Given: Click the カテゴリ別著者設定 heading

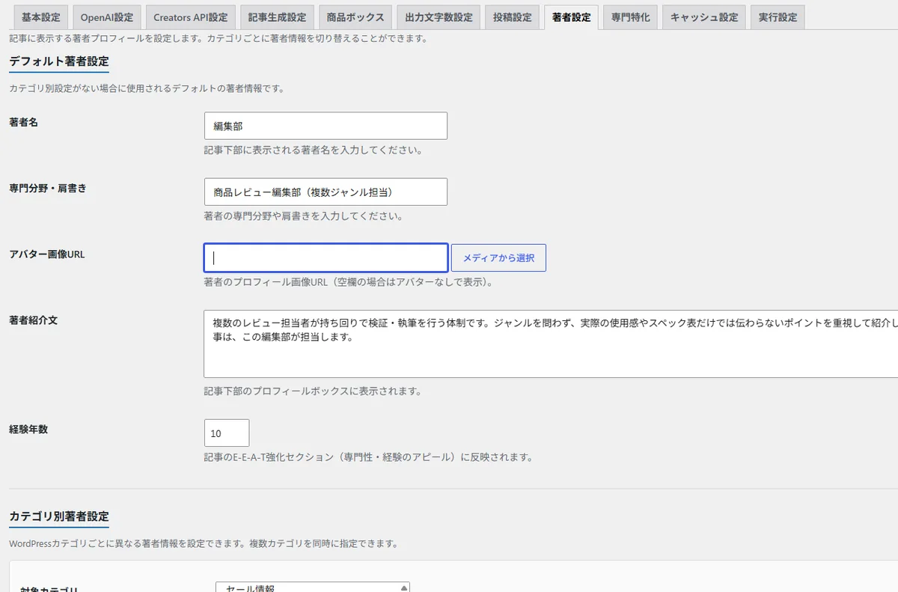Looking at the screenshot, I should tap(59, 516).
